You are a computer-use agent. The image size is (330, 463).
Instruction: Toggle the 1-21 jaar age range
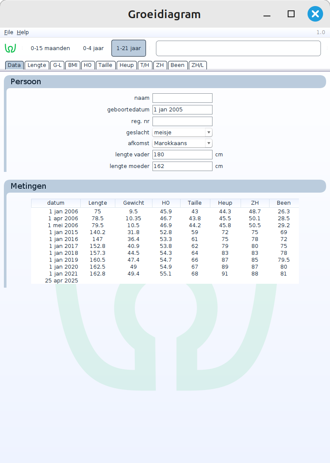(129, 48)
